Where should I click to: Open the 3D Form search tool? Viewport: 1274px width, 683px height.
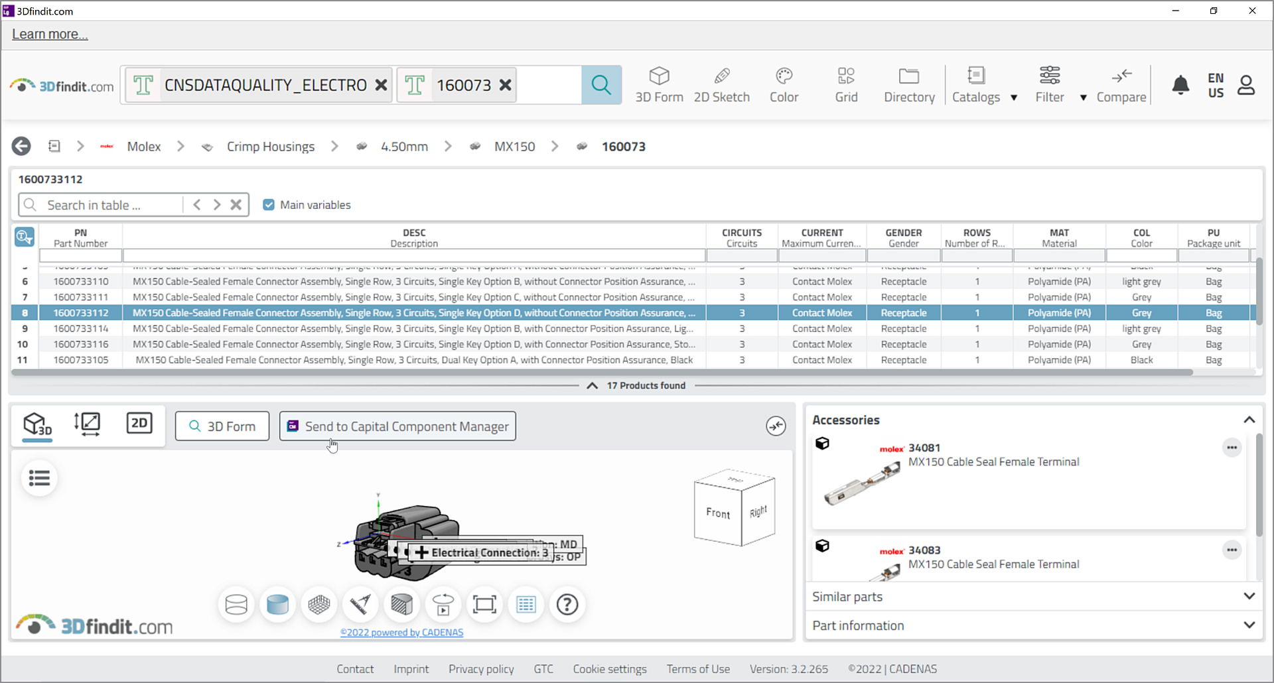click(x=659, y=85)
